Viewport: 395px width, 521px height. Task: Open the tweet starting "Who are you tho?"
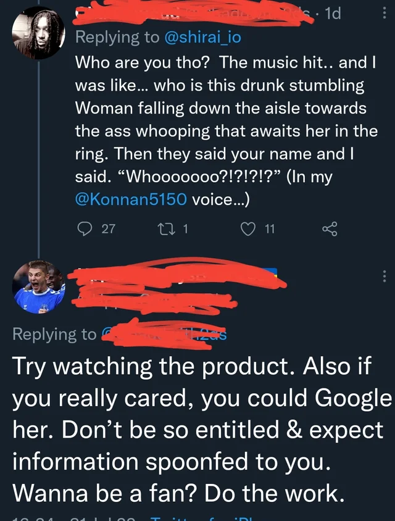click(222, 117)
